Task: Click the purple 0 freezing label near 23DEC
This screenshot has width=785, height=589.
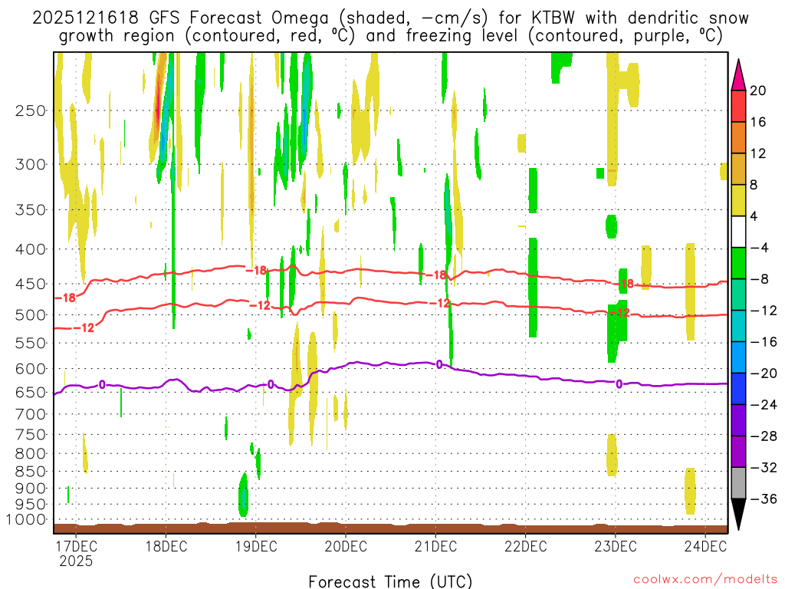Action: tap(619, 384)
